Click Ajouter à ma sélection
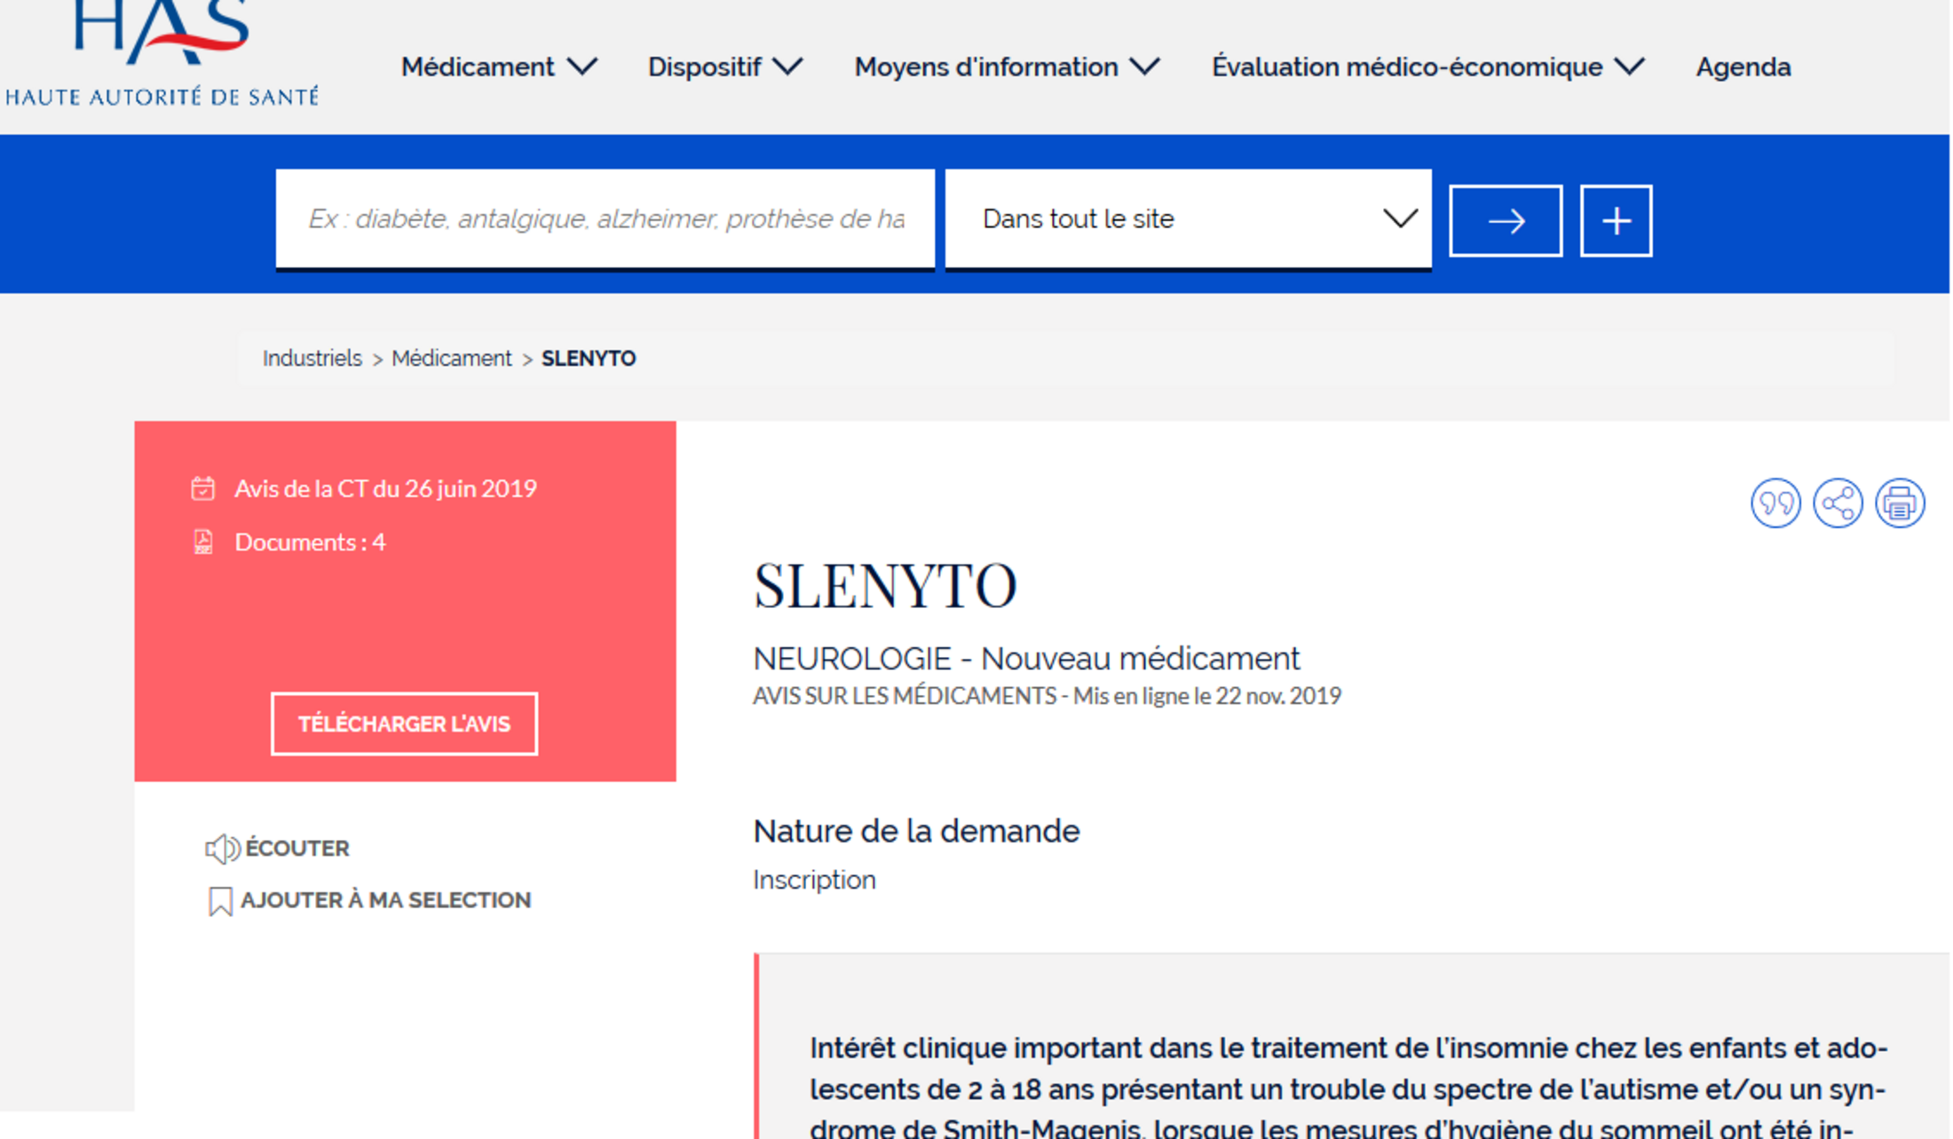The image size is (1953, 1139). 386,900
